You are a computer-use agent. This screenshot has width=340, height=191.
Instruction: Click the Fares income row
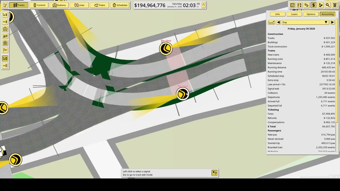coord(301,114)
